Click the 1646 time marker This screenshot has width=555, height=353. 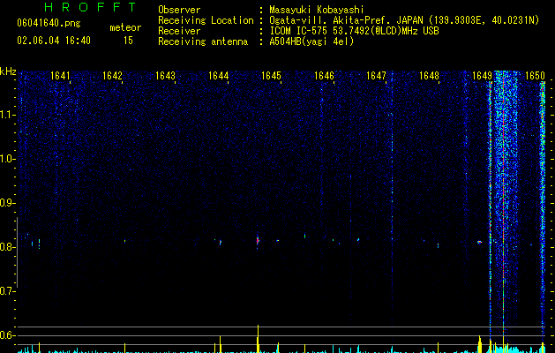(x=324, y=76)
